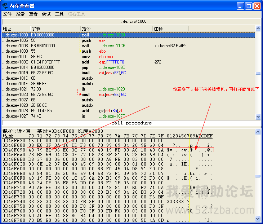Click hex row address 0D46F680

click(14, 145)
